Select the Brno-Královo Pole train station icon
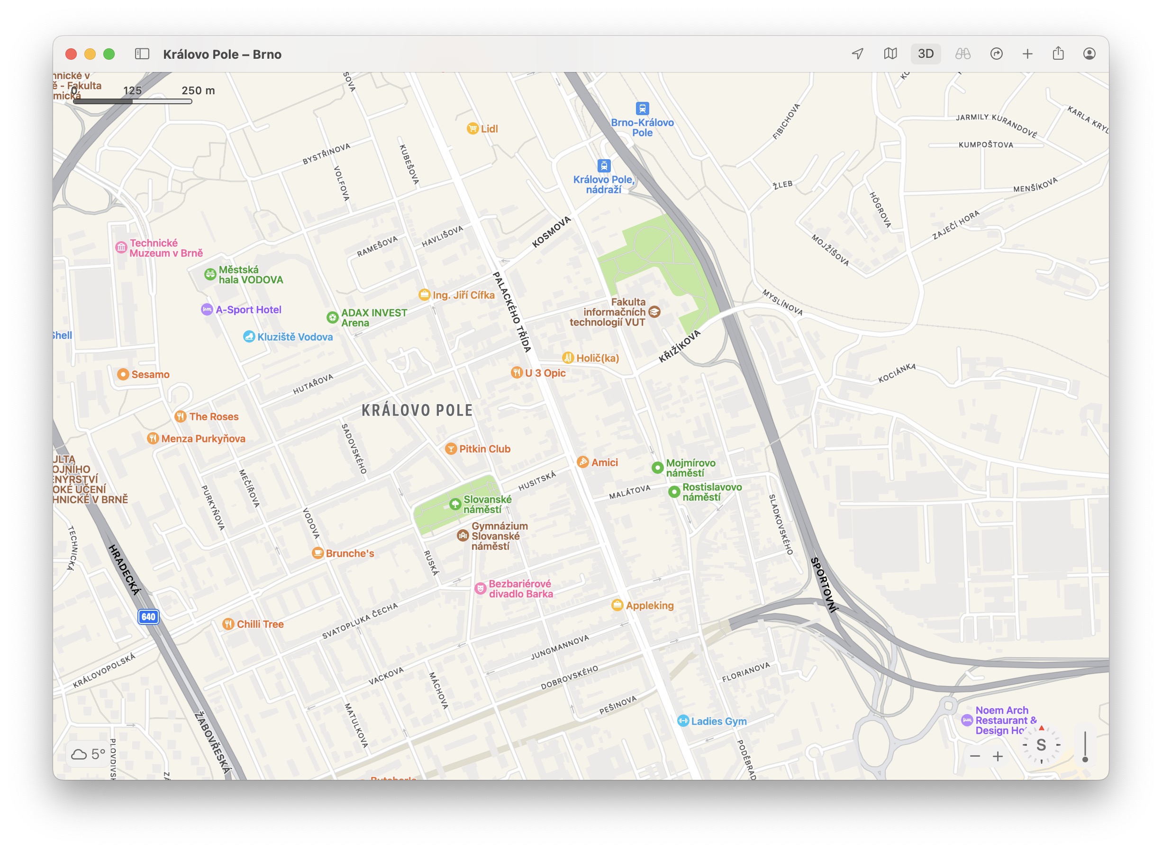The width and height of the screenshot is (1162, 850). click(x=642, y=109)
